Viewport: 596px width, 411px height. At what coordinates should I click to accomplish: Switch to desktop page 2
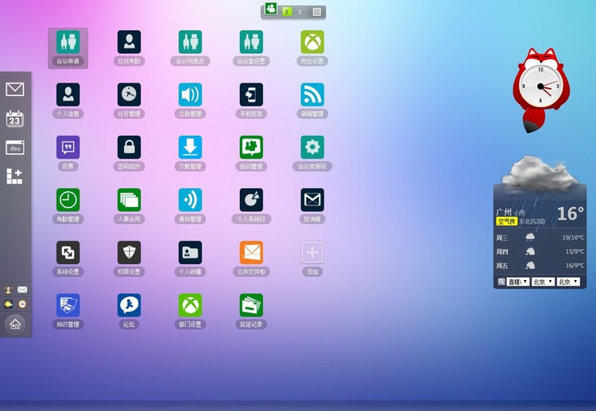[300, 12]
